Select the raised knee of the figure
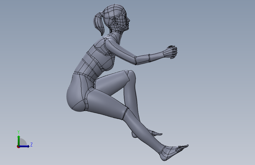 pos(129,75)
